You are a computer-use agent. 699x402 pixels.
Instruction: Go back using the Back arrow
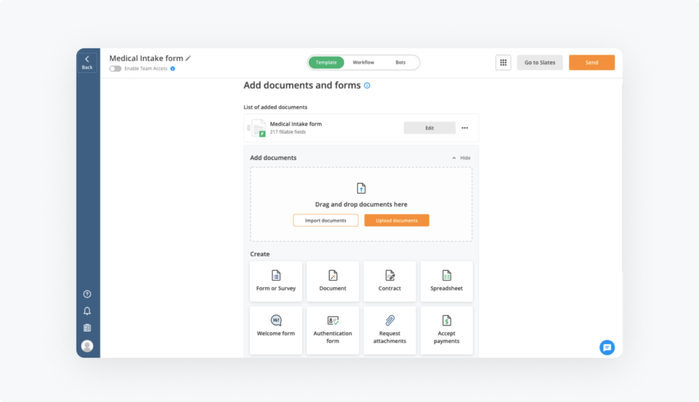click(x=87, y=62)
